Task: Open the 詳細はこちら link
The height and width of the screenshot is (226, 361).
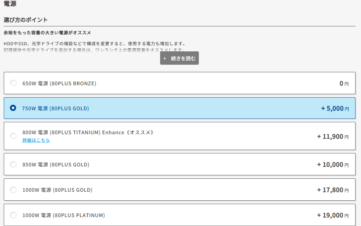Action: [x=36, y=140]
